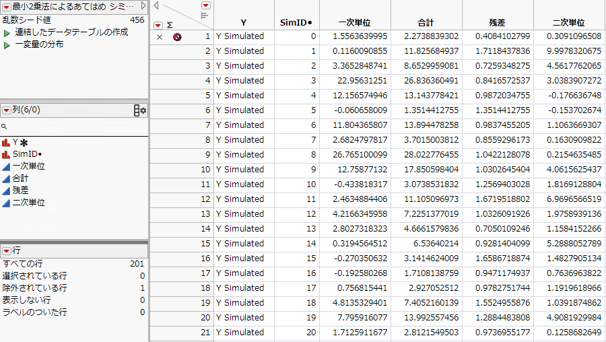The width and height of the screenshot is (606, 342).
Task: Click the 選択されている行 row
Action: point(73,275)
